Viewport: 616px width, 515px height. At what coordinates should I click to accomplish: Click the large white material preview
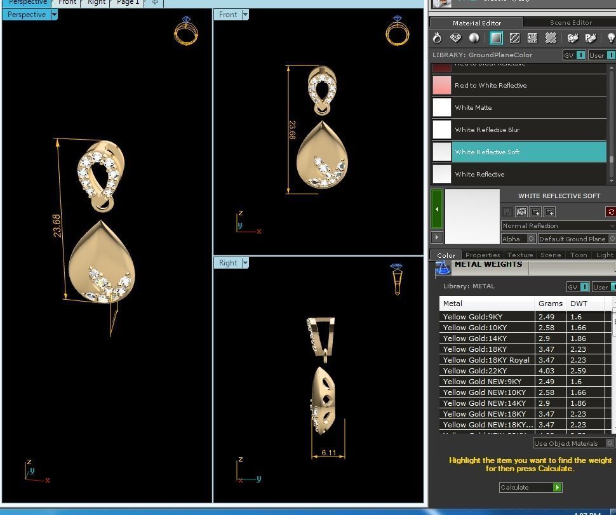point(472,217)
